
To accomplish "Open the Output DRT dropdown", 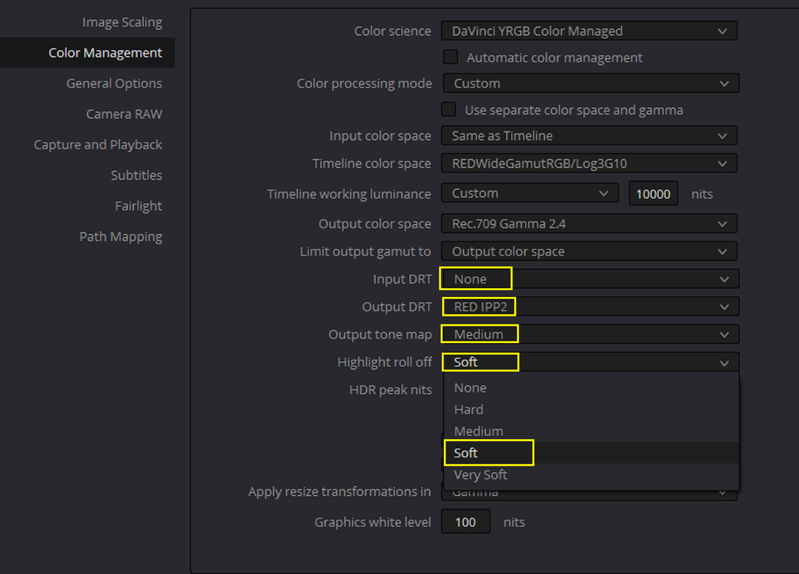I will (590, 306).
